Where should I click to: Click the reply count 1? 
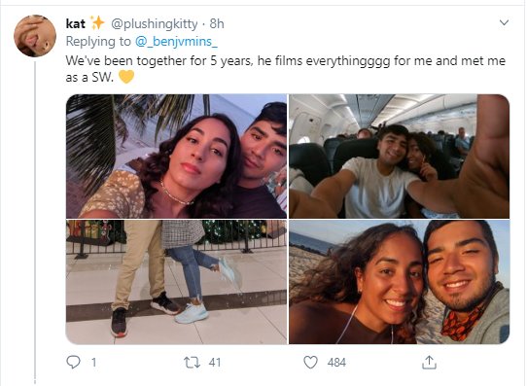click(93, 363)
